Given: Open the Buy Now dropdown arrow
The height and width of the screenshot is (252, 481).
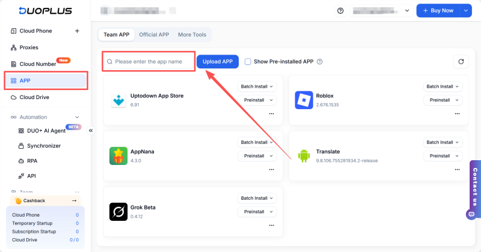Looking at the screenshot, I should 465,11.
